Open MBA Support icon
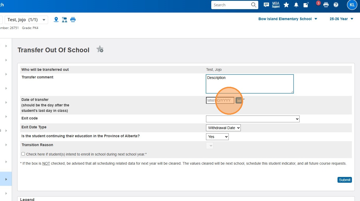The width and height of the screenshot is (360, 201). click(x=276, y=5)
